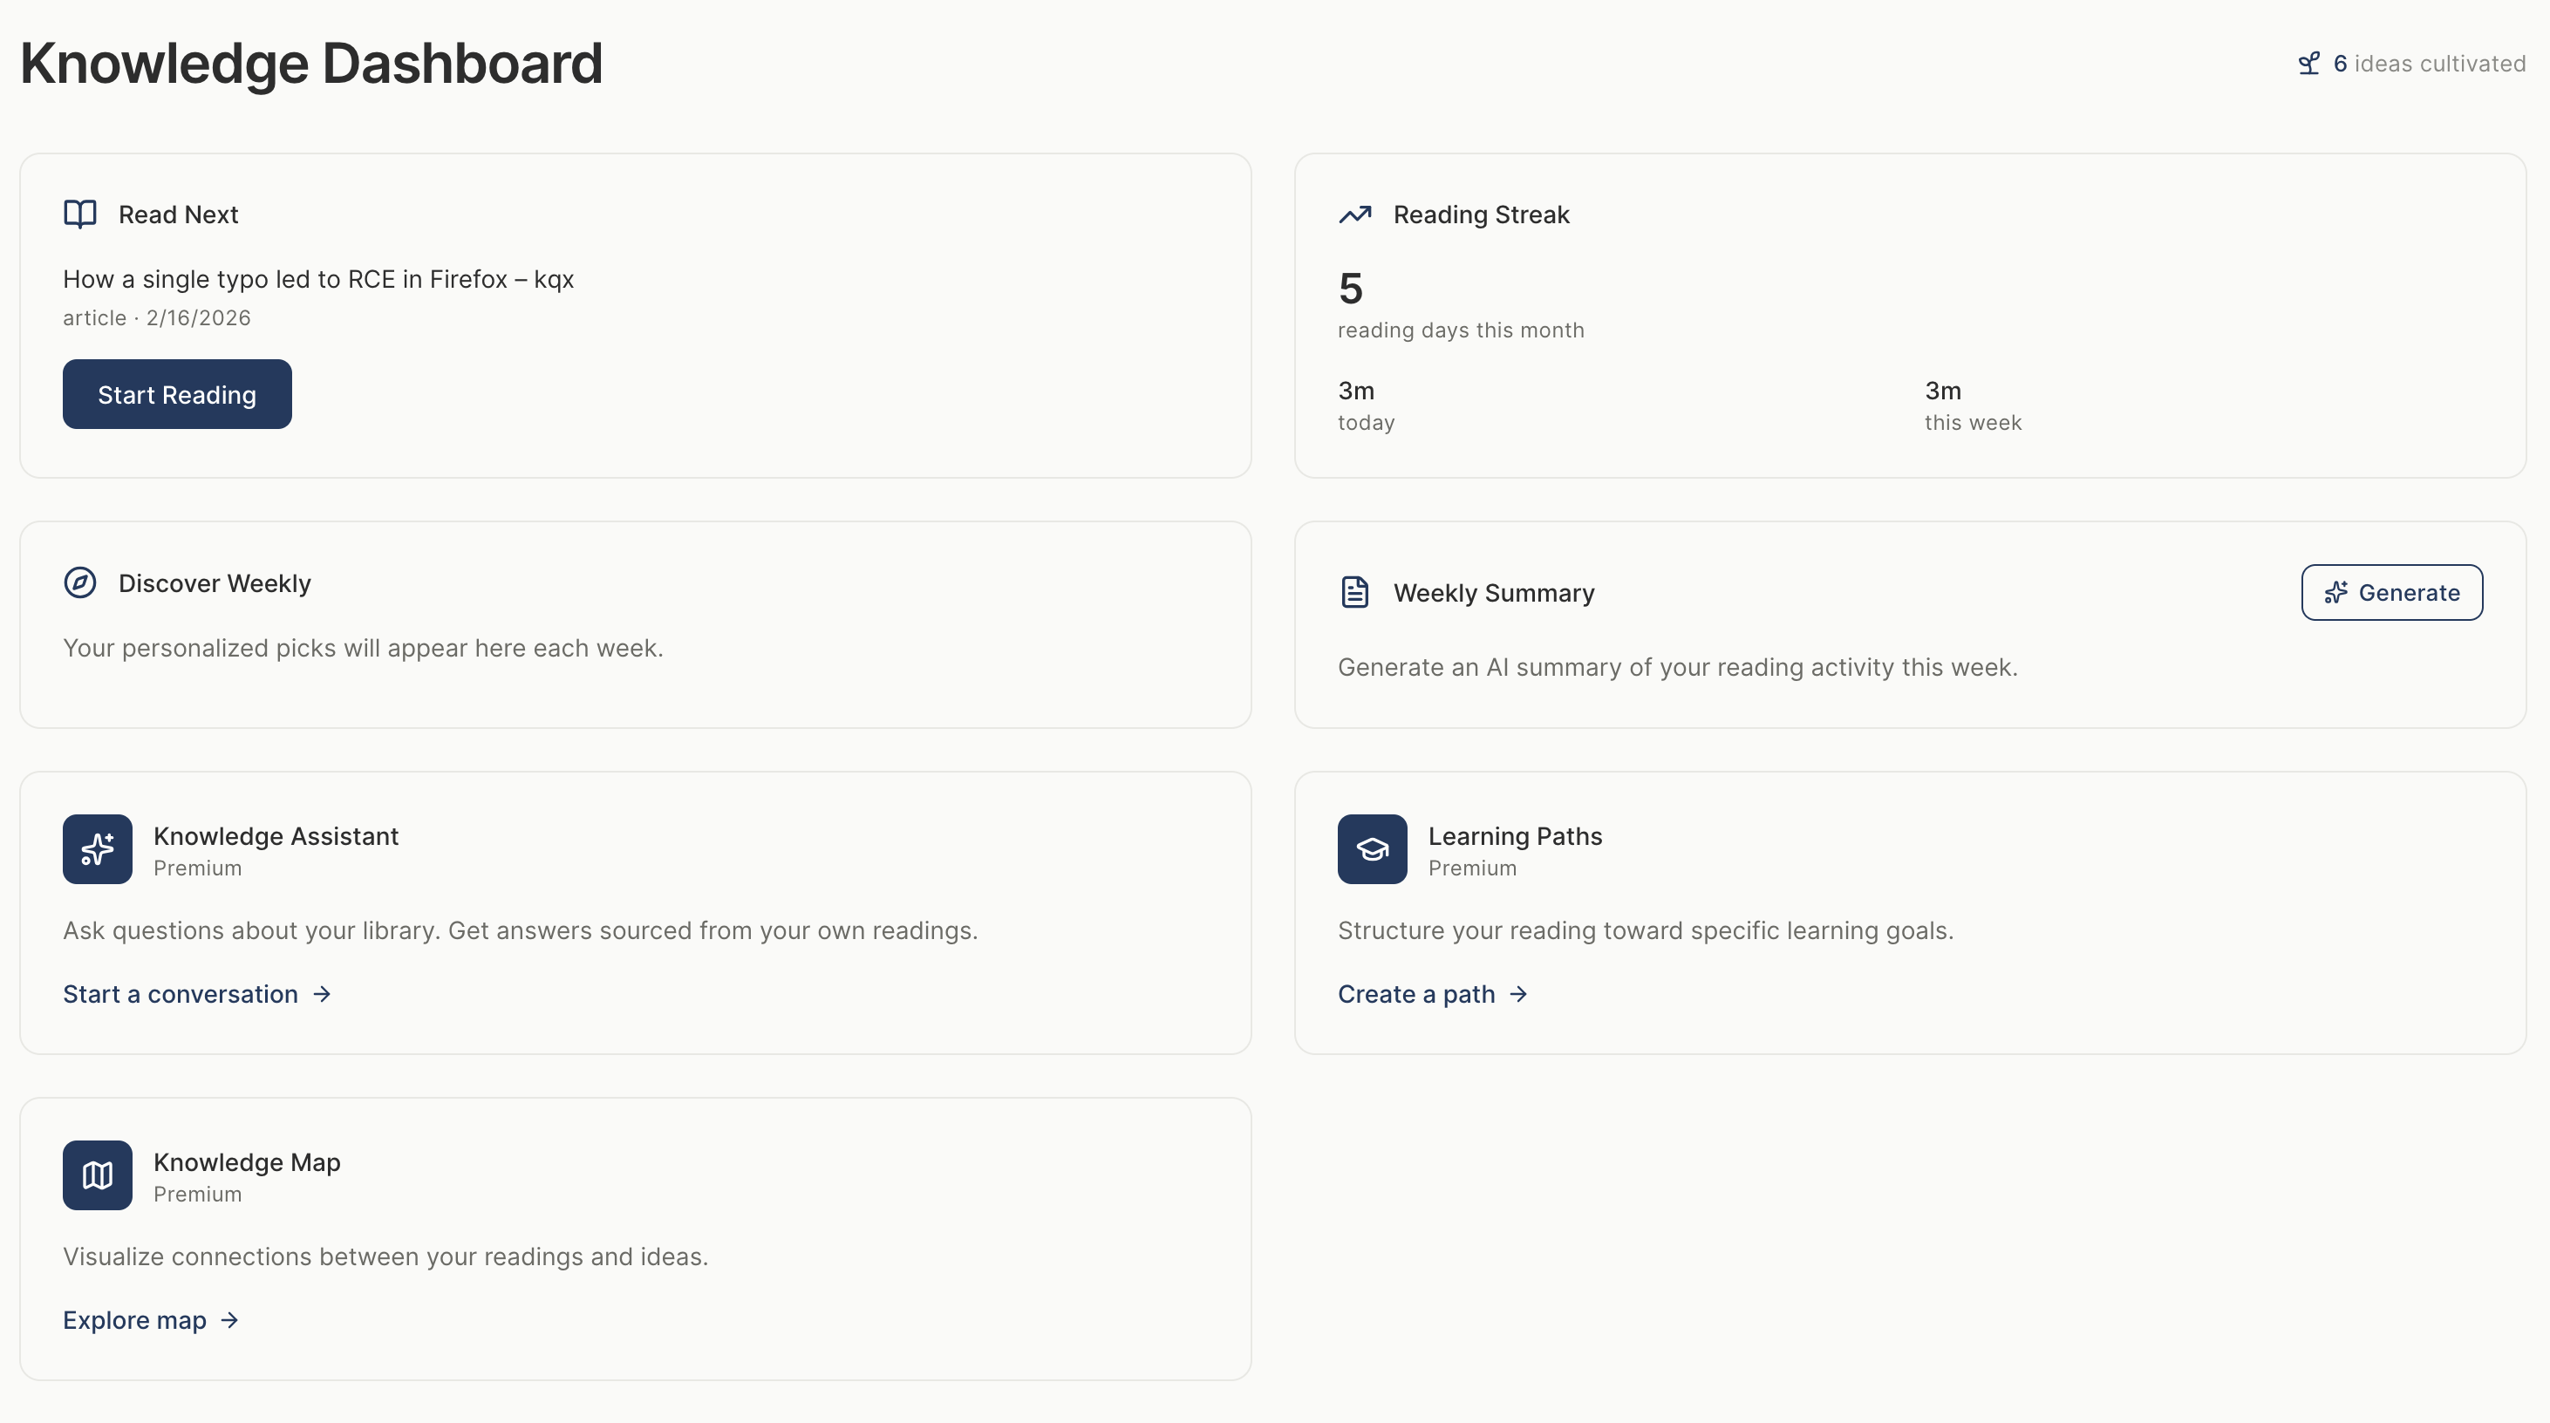Screen dimensions: 2550x1423
Task: Select the Knowledge Map icon
Action: 96,1175
